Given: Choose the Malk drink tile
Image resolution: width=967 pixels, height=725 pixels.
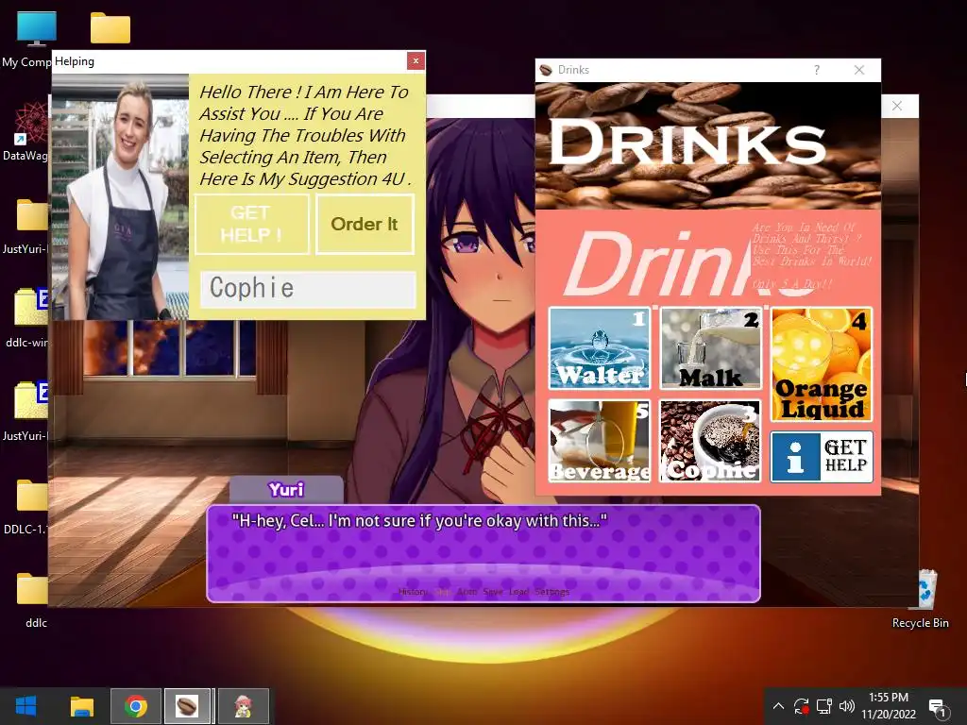Looking at the screenshot, I should tap(710, 348).
